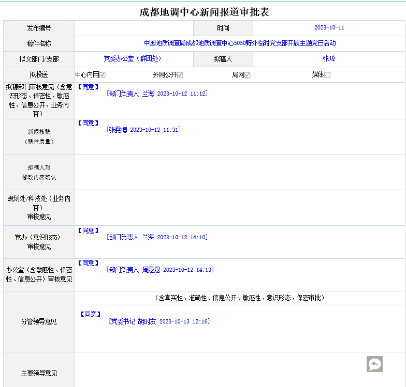
Task: Open the 稿件名称 article title link
Action: pyautogui.click(x=240, y=43)
